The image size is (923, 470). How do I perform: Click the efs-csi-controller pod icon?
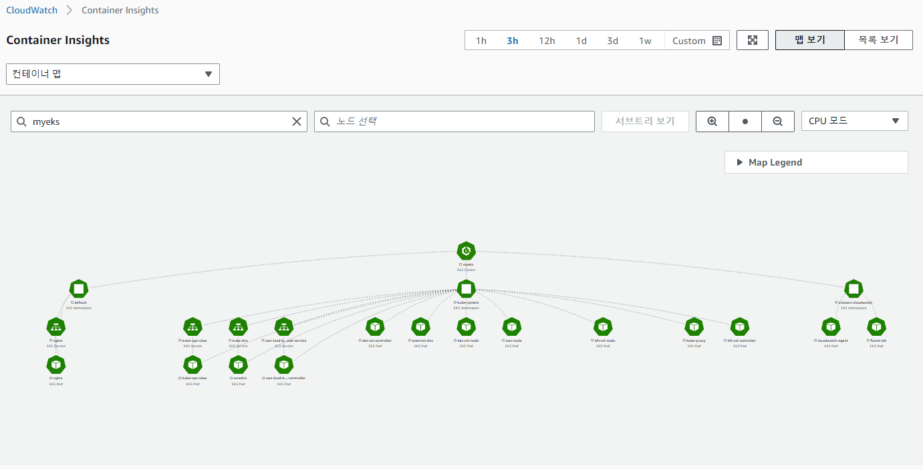pyautogui.click(x=740, y=327)
